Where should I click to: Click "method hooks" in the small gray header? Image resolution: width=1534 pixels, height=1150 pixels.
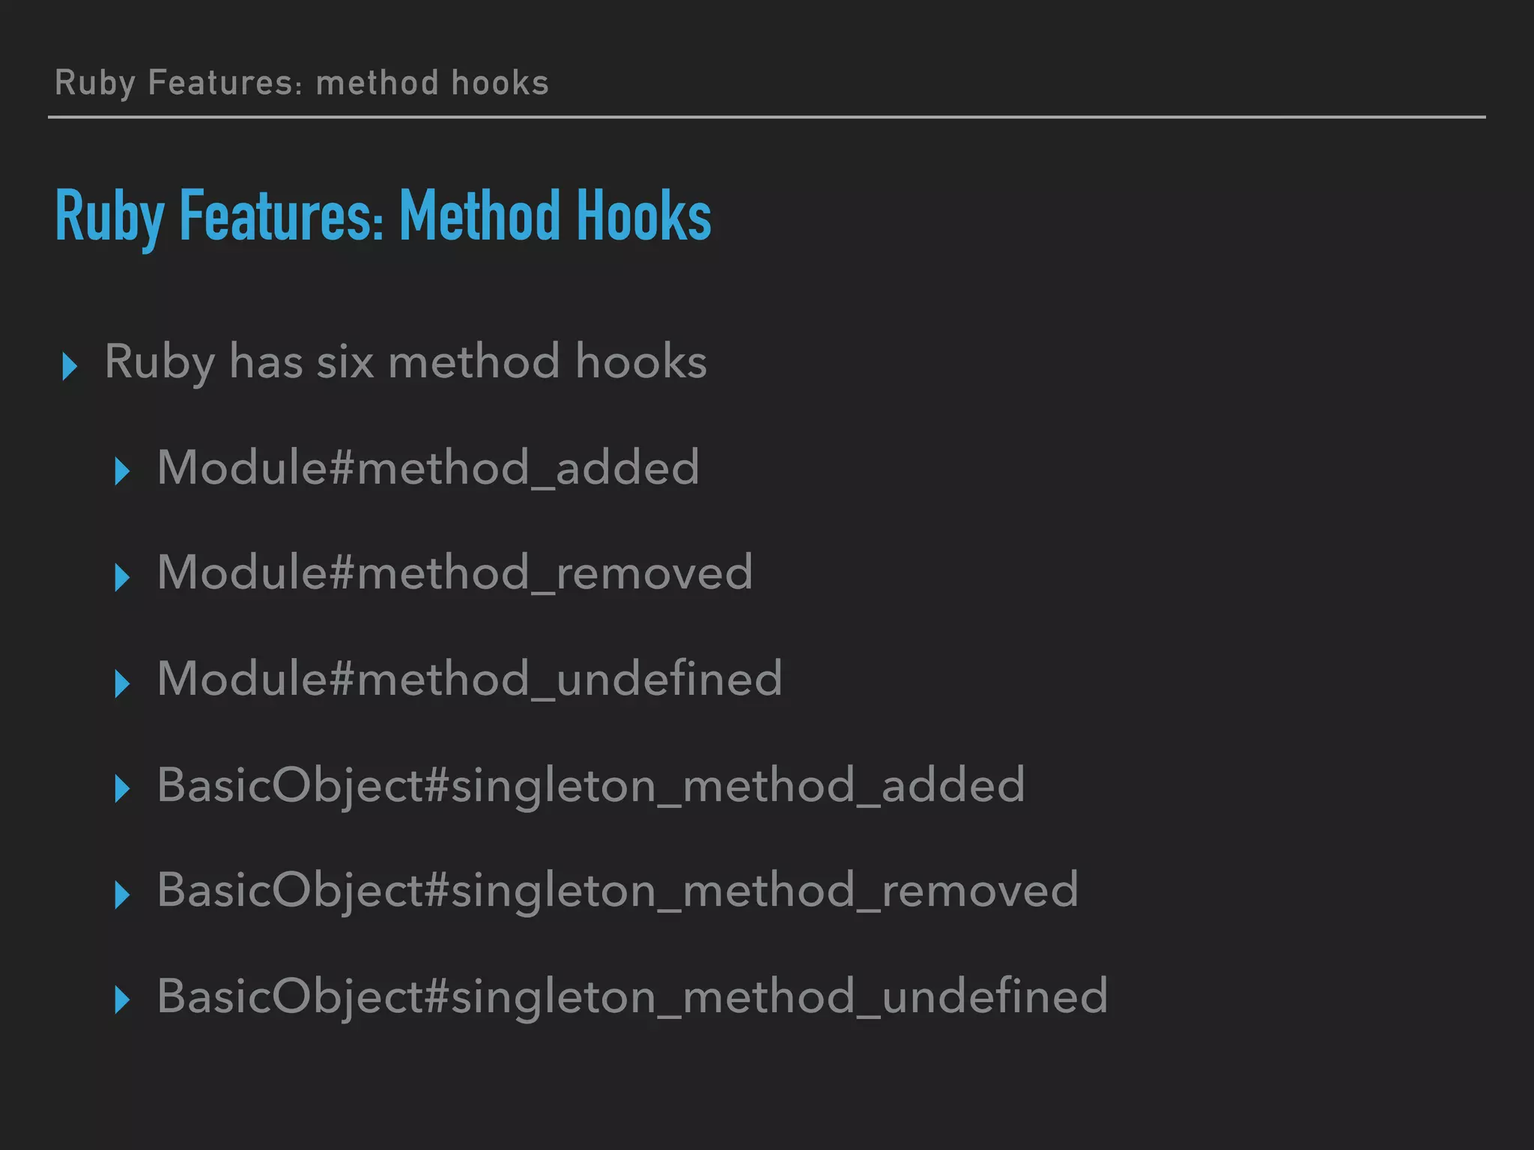tap(432, 82)
